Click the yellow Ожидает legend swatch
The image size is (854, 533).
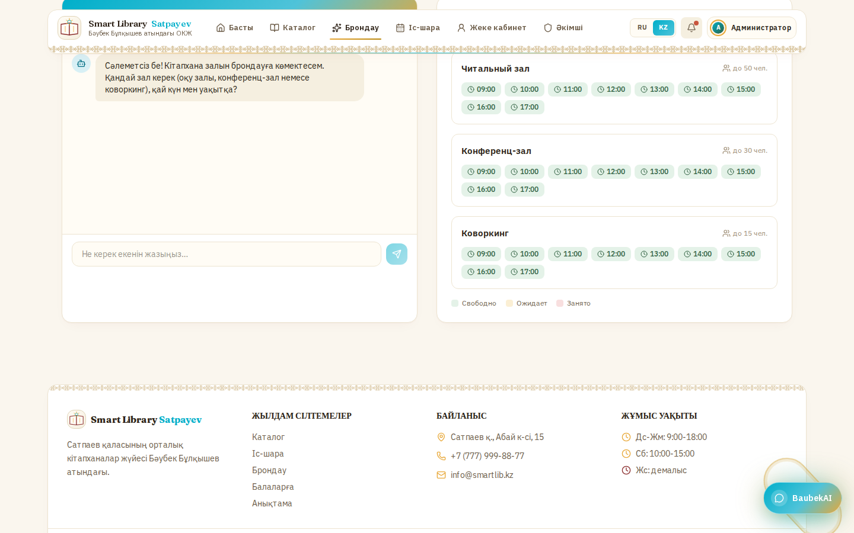tap(509, 303)
